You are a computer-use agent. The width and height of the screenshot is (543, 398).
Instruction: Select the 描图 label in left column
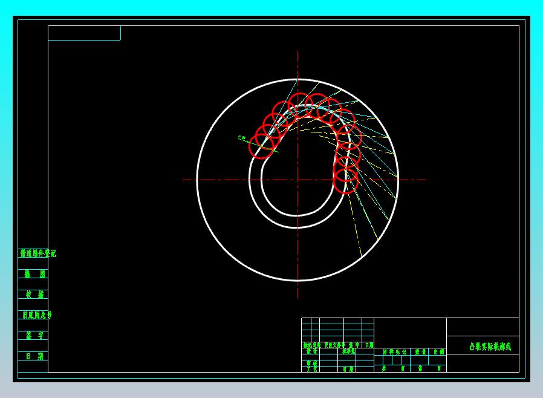[34, 274]
